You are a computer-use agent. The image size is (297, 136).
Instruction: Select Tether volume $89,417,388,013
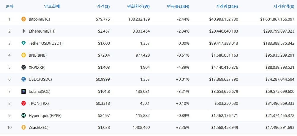click(224, 44)
